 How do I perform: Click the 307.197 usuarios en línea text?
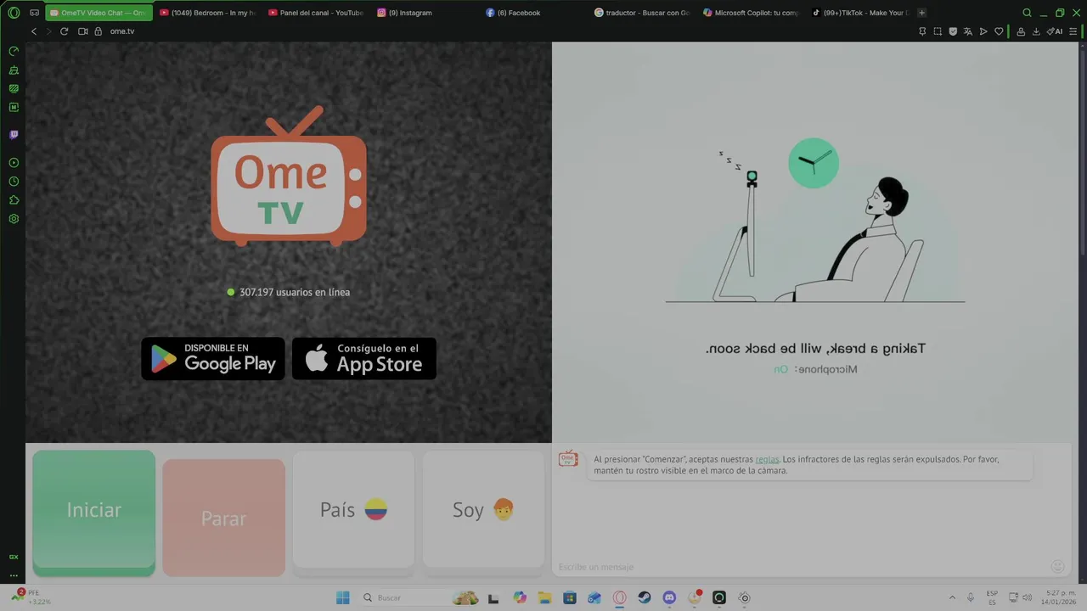294,292
